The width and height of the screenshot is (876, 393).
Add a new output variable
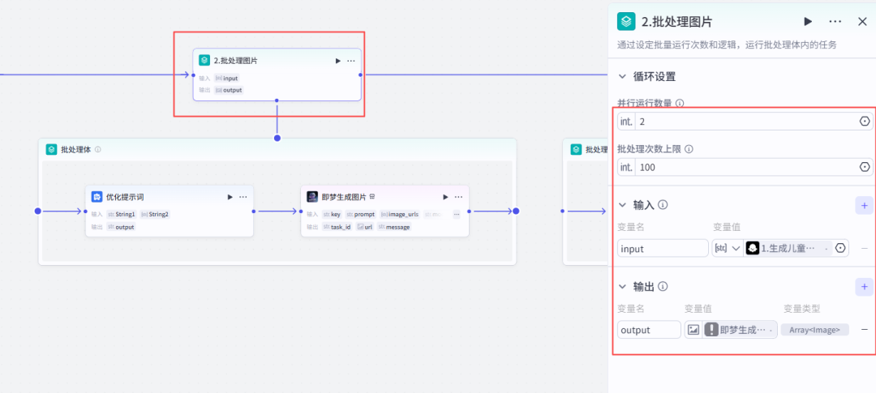(864, 287)
